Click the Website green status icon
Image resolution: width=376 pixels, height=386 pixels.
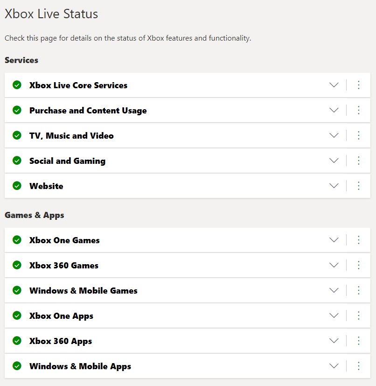(17, 186)
